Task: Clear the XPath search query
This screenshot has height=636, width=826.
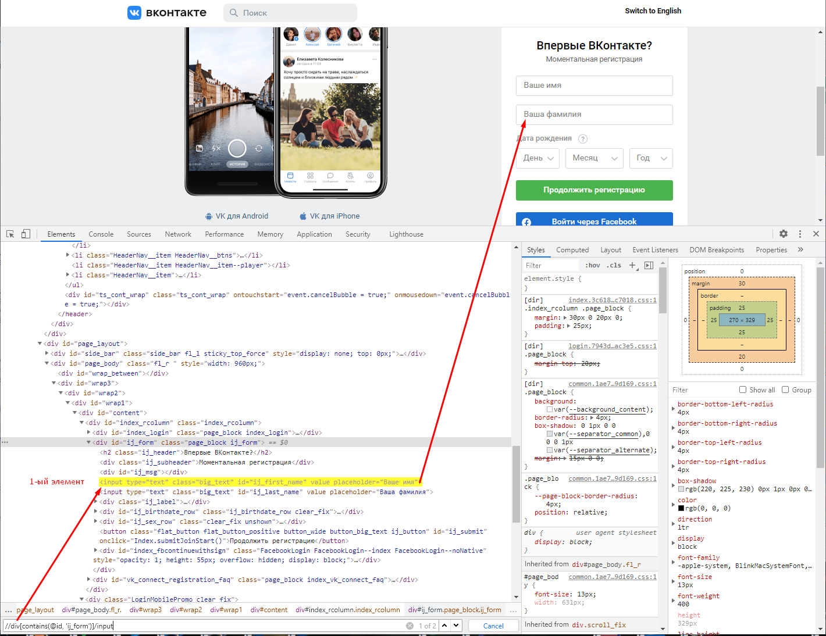Action: coord(410,626)
